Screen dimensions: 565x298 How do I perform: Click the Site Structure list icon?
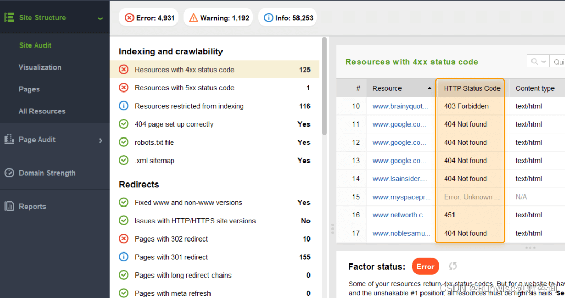[x=9, y=17]
